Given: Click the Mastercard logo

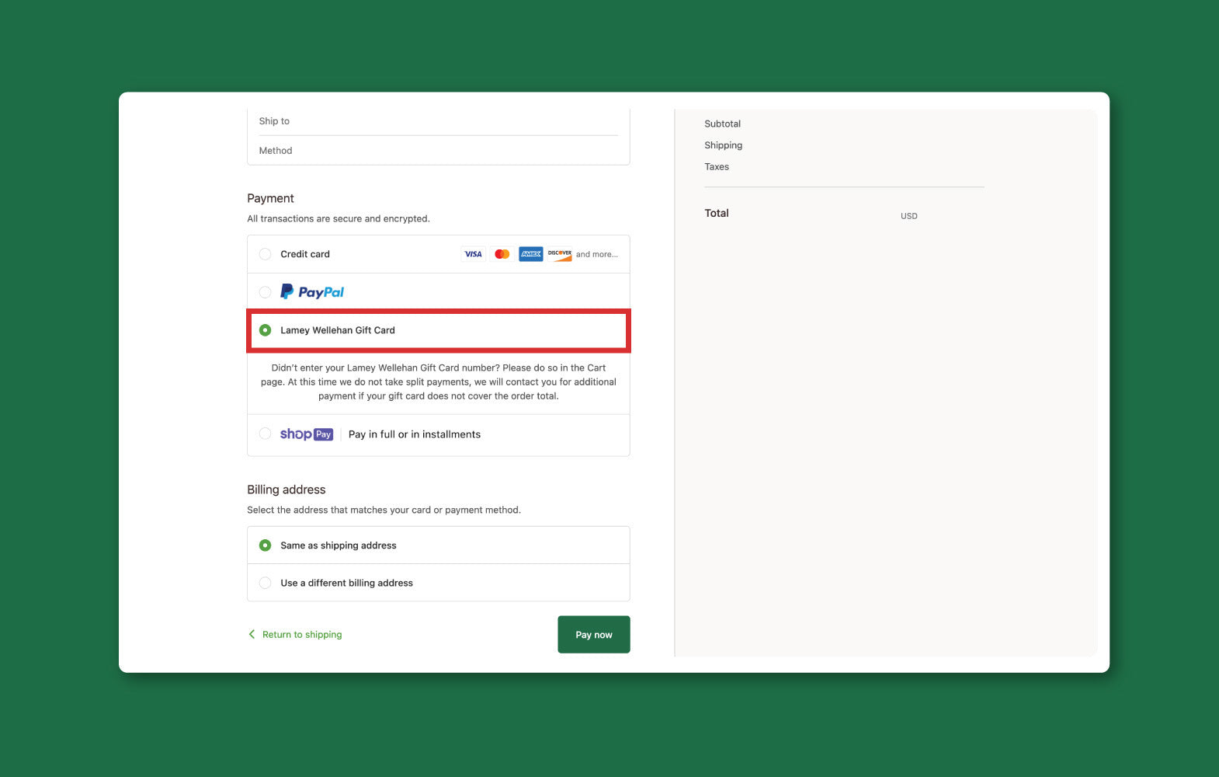Looking at the screenshot, I should [x=502, y=254].
